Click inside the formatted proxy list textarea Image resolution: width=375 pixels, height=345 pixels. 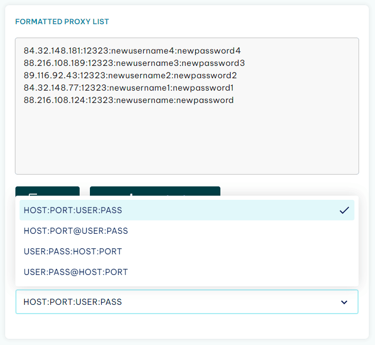187,106
